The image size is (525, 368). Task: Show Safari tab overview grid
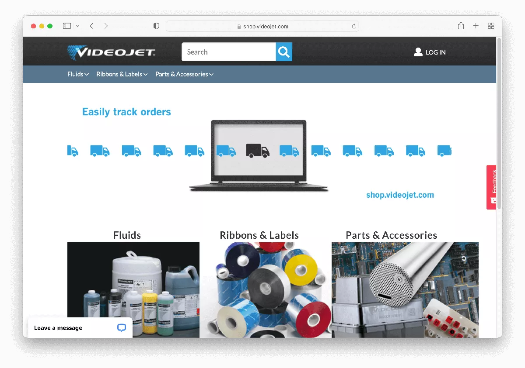(x=491, y=26)
